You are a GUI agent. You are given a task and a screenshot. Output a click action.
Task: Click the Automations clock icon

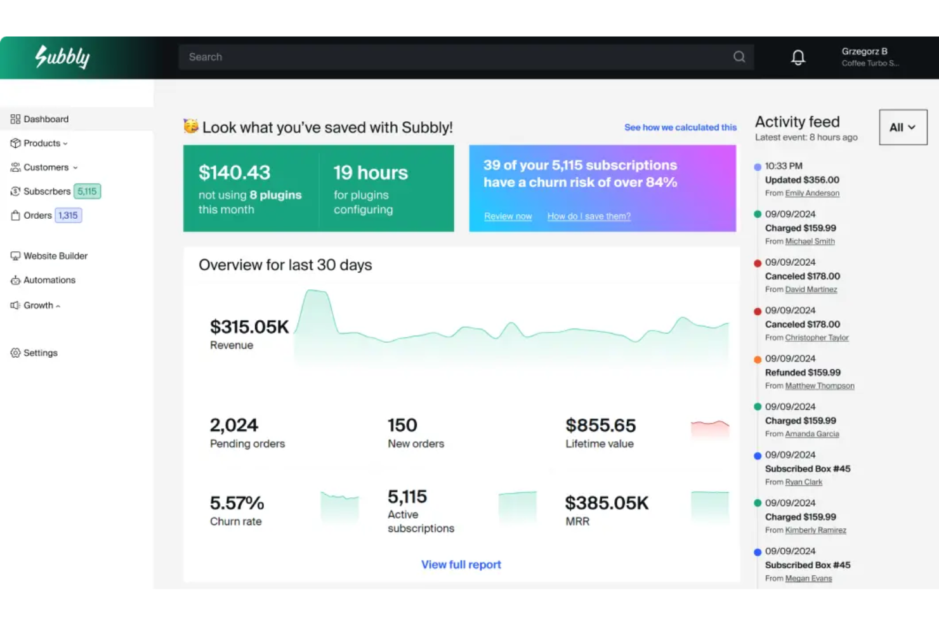tap(15, 280)
